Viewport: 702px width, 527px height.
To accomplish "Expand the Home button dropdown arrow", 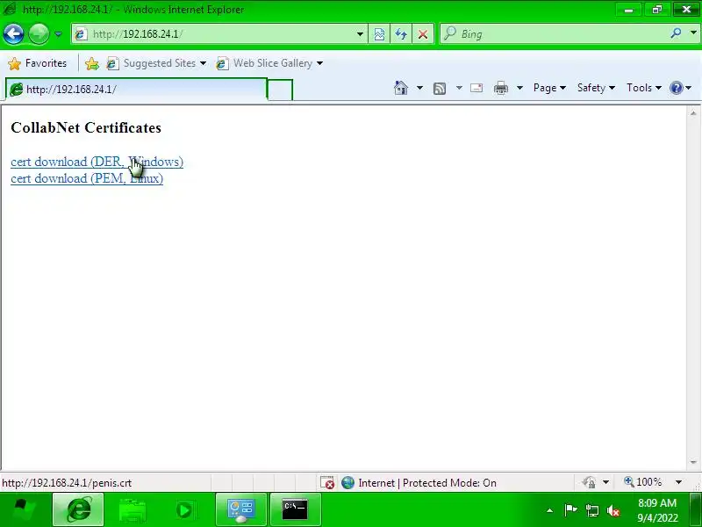I will pos(419,88).
